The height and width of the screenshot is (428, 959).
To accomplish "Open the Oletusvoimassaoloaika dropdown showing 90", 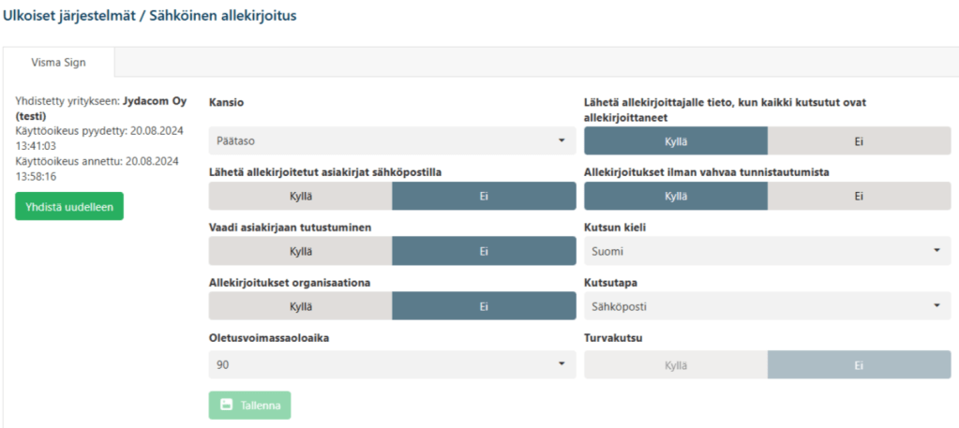I will tap(392, 364).
